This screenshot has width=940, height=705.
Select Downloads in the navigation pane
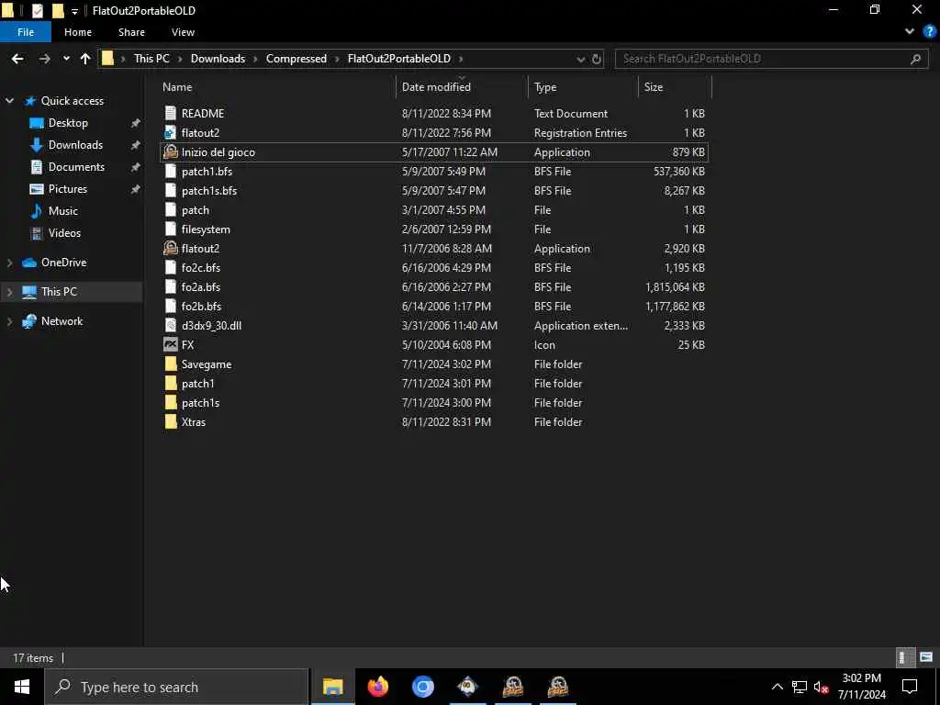[75, 145]
